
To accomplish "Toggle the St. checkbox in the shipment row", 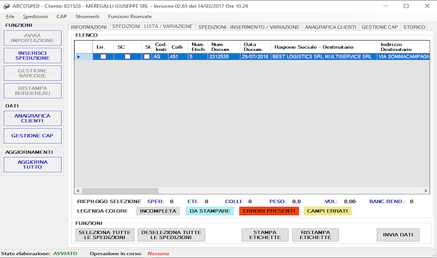I will pos(147,56).
